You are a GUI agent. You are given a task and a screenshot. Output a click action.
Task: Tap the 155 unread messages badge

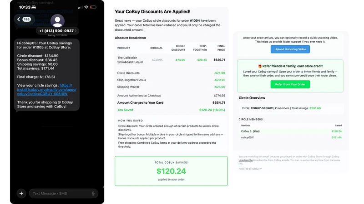[26, 19]
